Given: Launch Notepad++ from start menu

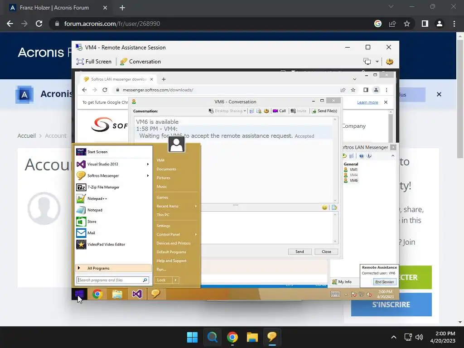Looking at the screenshot, I should pos(113,198).
